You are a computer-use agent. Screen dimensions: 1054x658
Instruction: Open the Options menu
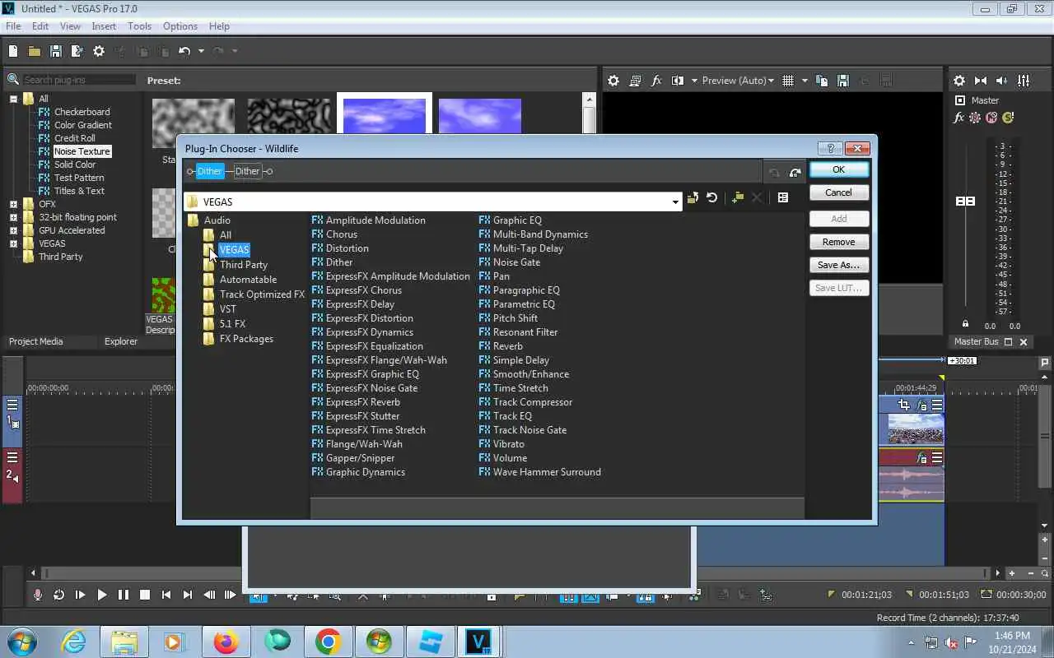coord(180,26)
